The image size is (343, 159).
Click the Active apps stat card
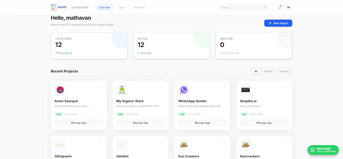coord(171,46)
